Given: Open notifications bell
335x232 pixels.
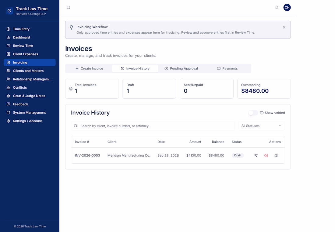Looking at the screenshot, I should [277, 8].
